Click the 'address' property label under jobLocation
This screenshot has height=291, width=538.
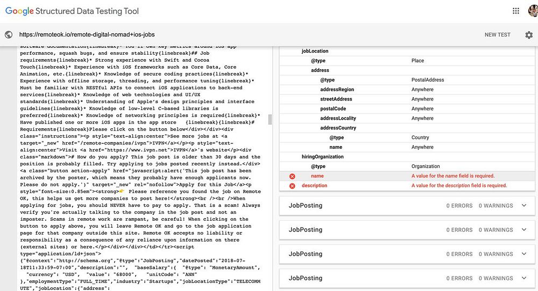[x=320, y=70]
